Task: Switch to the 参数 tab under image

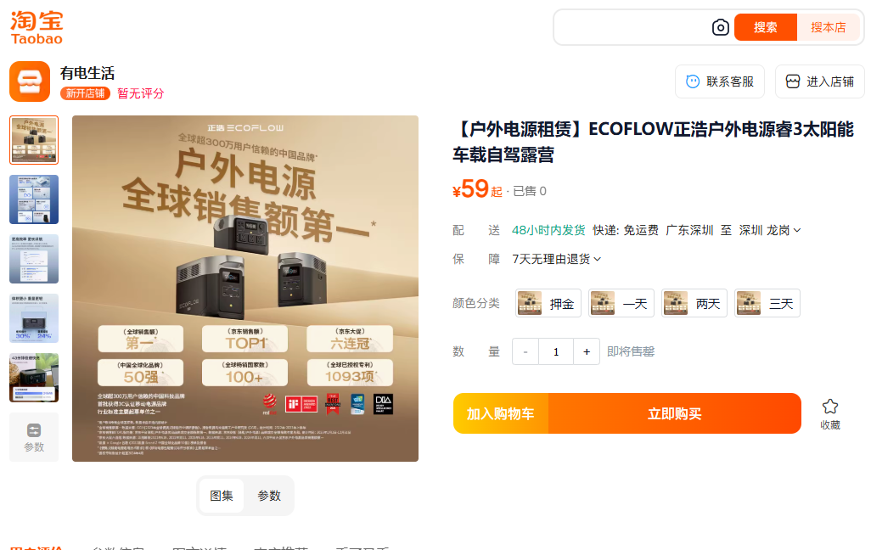Action: click(x=269, y=496)
